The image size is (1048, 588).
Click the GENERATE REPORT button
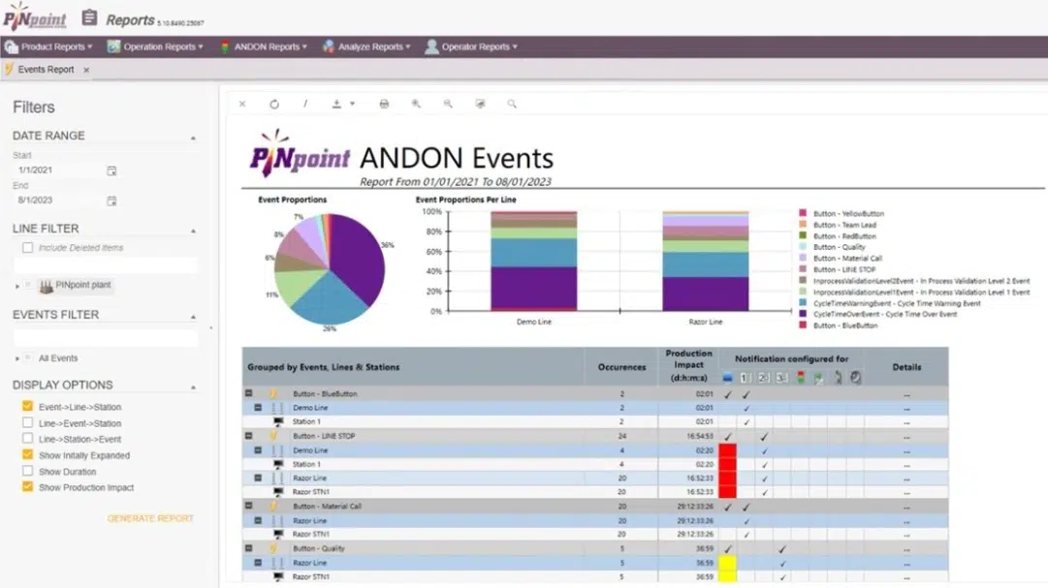pyautogui.click(x=150, y=518)
